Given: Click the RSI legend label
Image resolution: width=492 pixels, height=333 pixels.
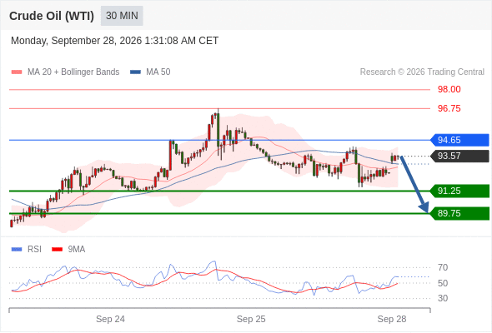Looking at the screenshot, I should [34, 250].
